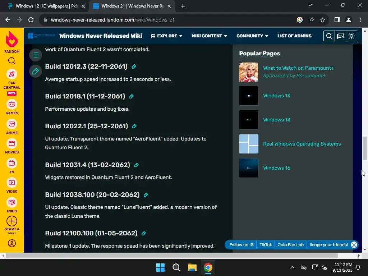This screenshot has width=368, height=276.
Task: Open List of Admins menu item
Action: point(294,36)
